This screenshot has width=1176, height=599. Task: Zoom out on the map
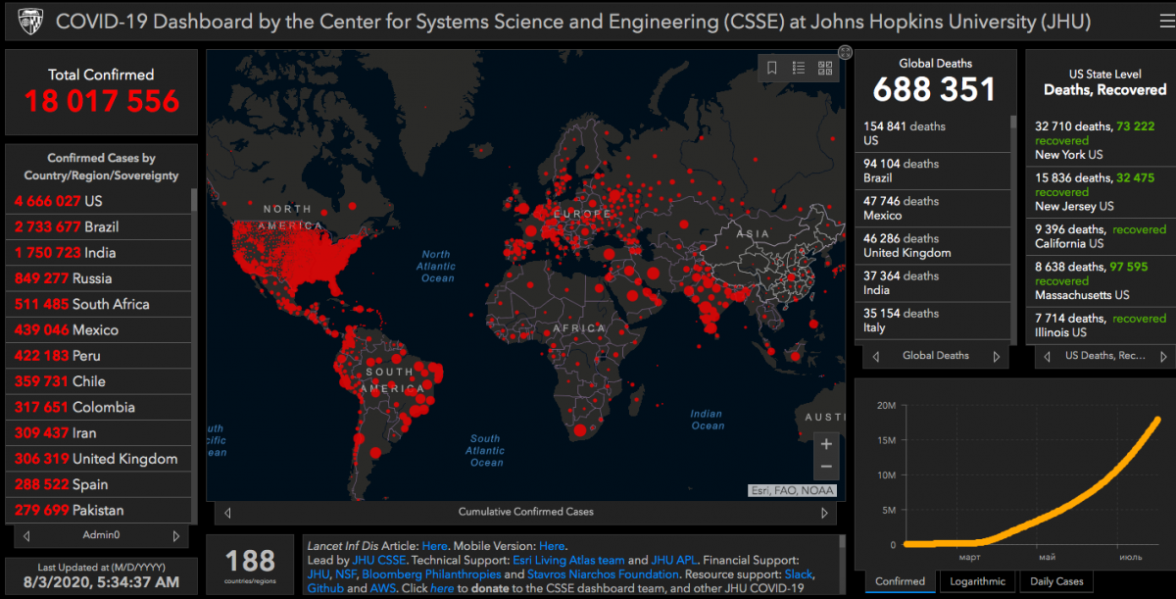coord(826,468)
